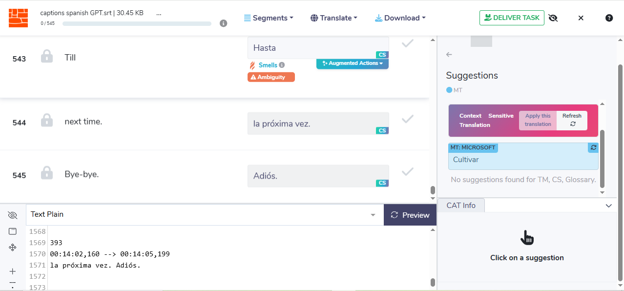Click the lock icon on segment 545
Screen dimensions: 624x291
tap(47, 173)
